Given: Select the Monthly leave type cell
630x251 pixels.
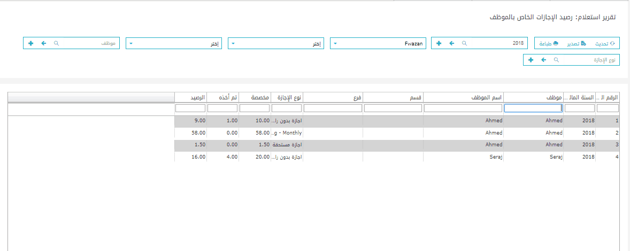Looking at the screenshot, I should coord(287,133).
